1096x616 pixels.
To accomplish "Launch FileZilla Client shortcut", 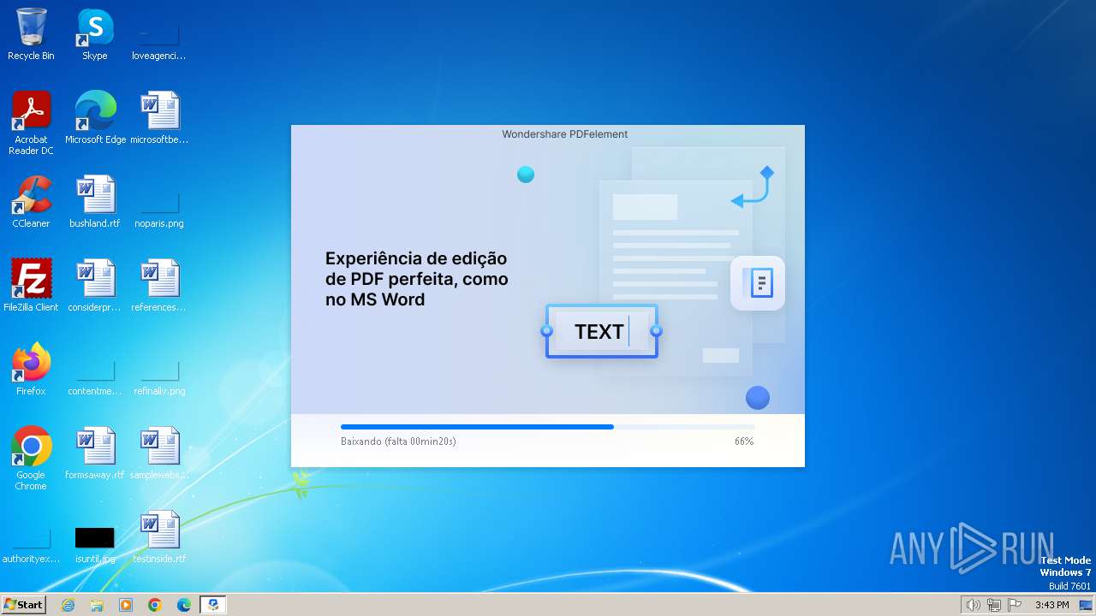I will (31, 286).
